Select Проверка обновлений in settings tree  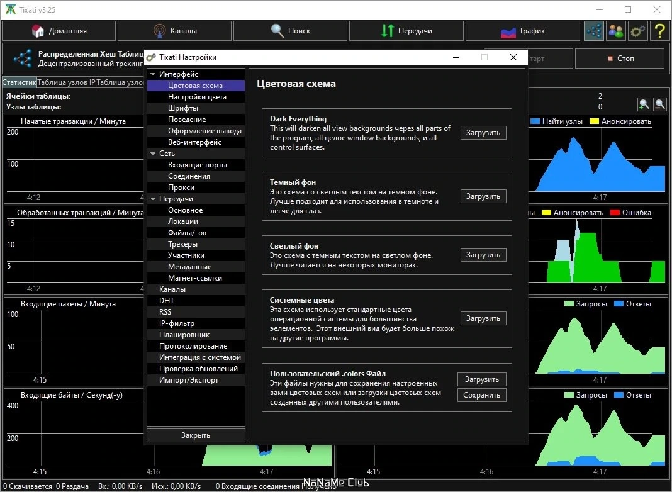(x=196, y=369)
